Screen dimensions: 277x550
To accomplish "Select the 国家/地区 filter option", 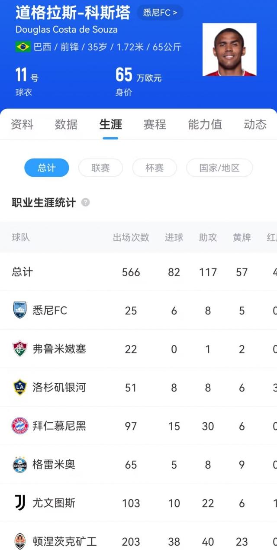I will [219, 168].
